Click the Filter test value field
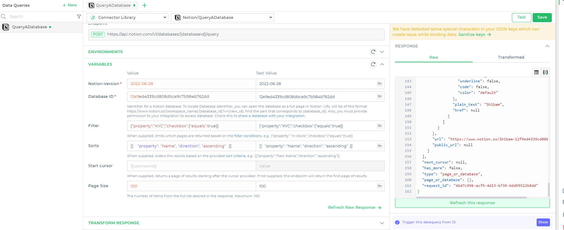564x230 pixels. pyautogui.click(x=320, y=126)
